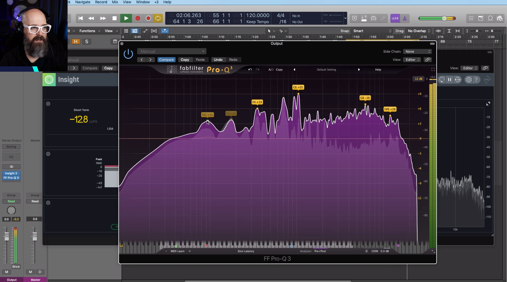The width and height of the screenshot is (507, 282).
Task: Click the FabFilter undo arrow icon
Action: click(250, 69)
